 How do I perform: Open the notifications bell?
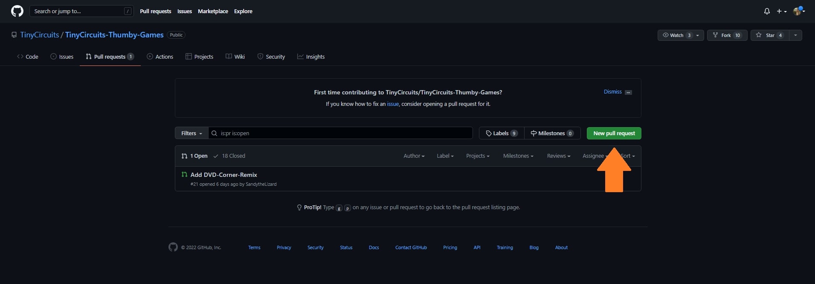click(767, 11)
